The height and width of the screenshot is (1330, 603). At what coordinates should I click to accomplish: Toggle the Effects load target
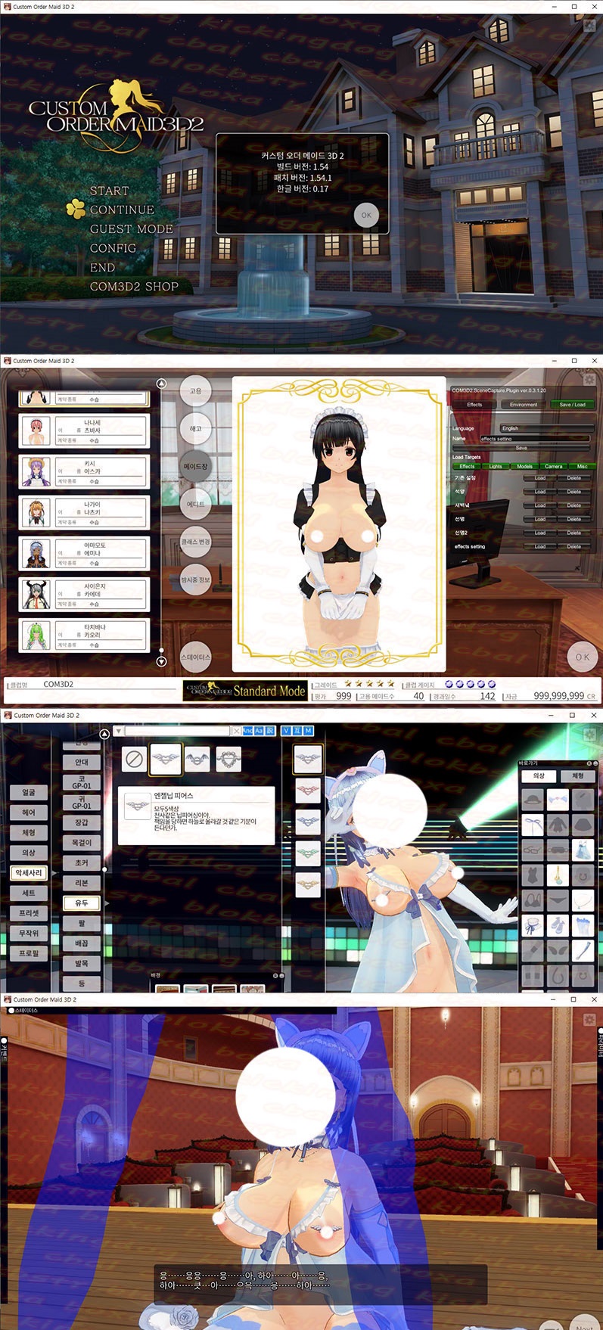point(467,466)
